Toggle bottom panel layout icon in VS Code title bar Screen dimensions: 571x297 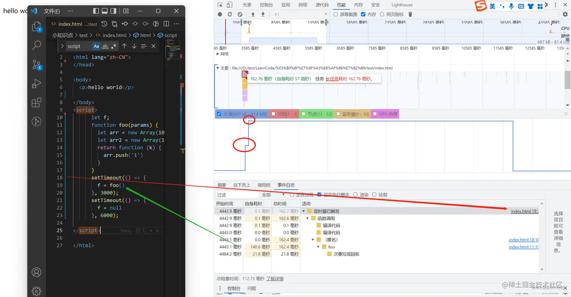coord(105,11)
